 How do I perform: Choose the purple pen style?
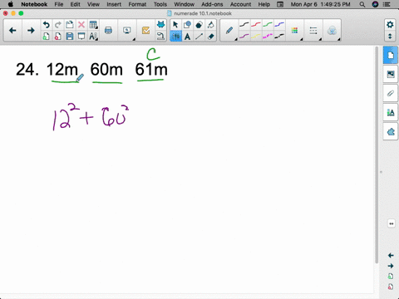pyautogui.click(x=244, y=37)
